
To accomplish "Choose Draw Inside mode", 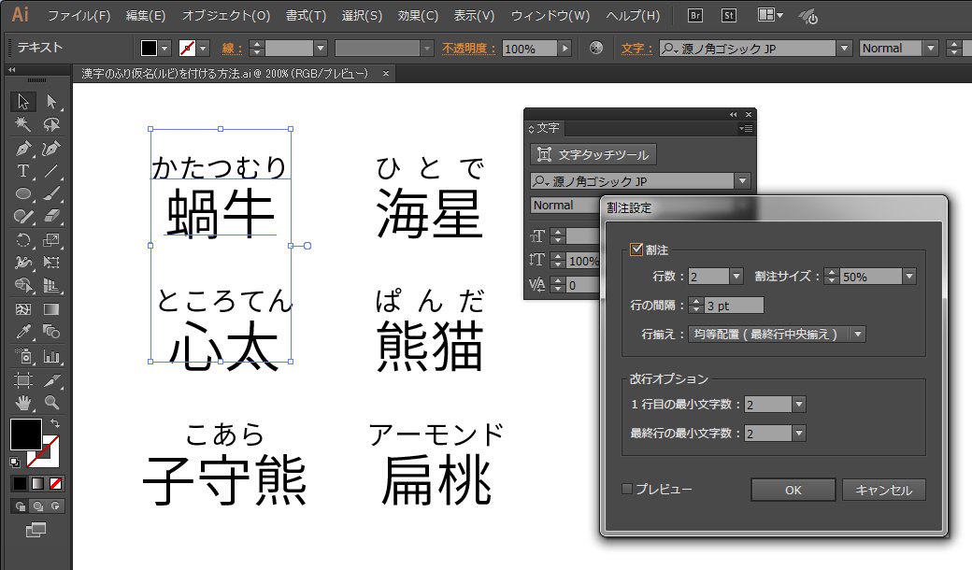I will coord(56,506).
